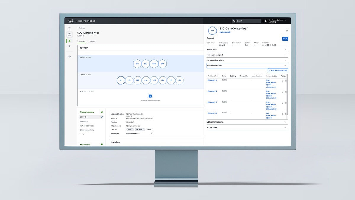Select leaf node LF2 in topology
The width and height of the screenshot is (355, 200).
pyautogui.click(x=129, y=80)
